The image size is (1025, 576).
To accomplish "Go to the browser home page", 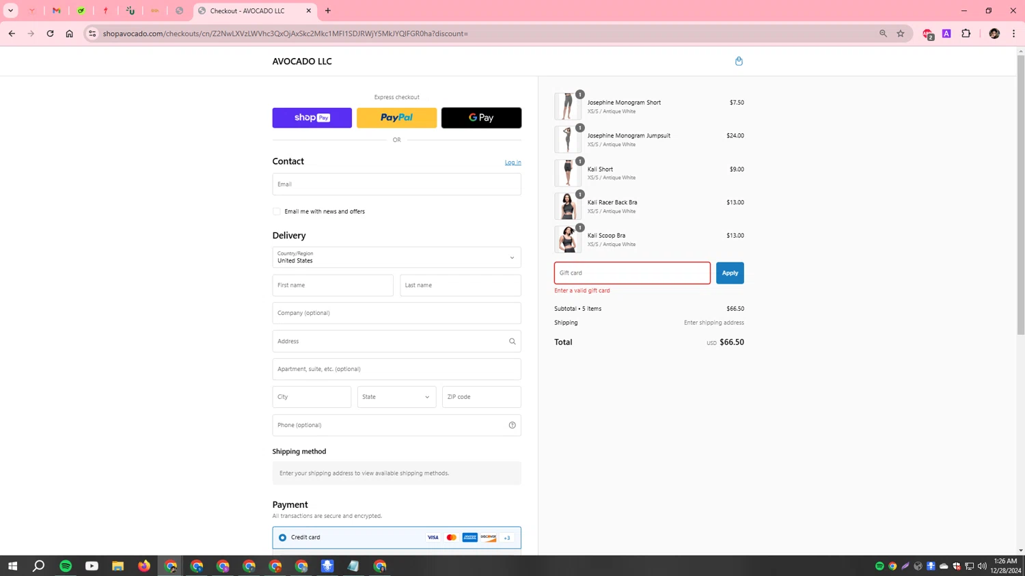I will [69, 33].
